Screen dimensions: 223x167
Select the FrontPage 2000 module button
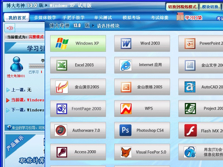(78, 109)
